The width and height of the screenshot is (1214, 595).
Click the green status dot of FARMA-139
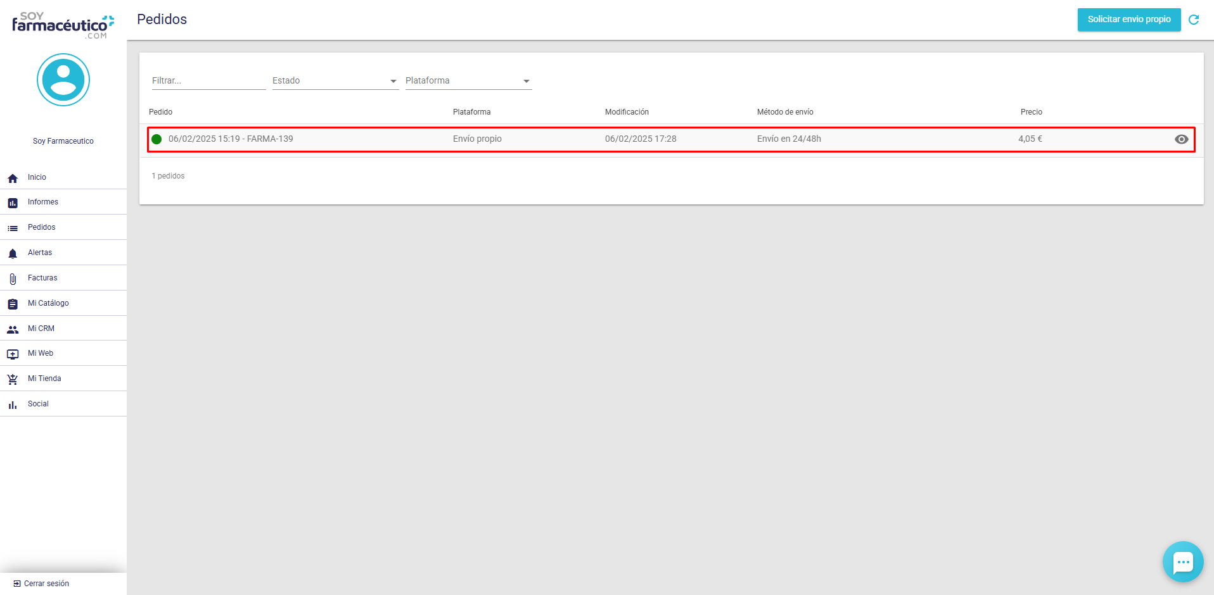157,139
